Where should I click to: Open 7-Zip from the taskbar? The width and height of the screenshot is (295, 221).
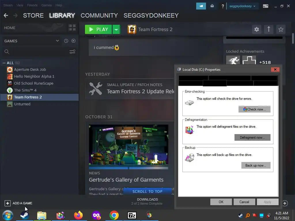132,215
